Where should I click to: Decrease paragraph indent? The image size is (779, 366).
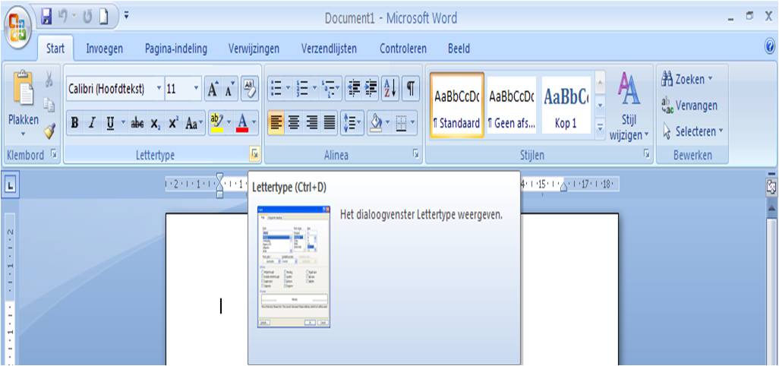(353, 88)
